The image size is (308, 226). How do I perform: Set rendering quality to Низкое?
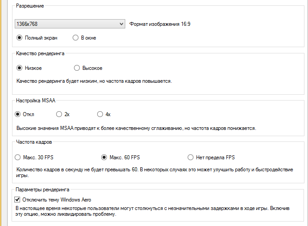pos(19,68)
